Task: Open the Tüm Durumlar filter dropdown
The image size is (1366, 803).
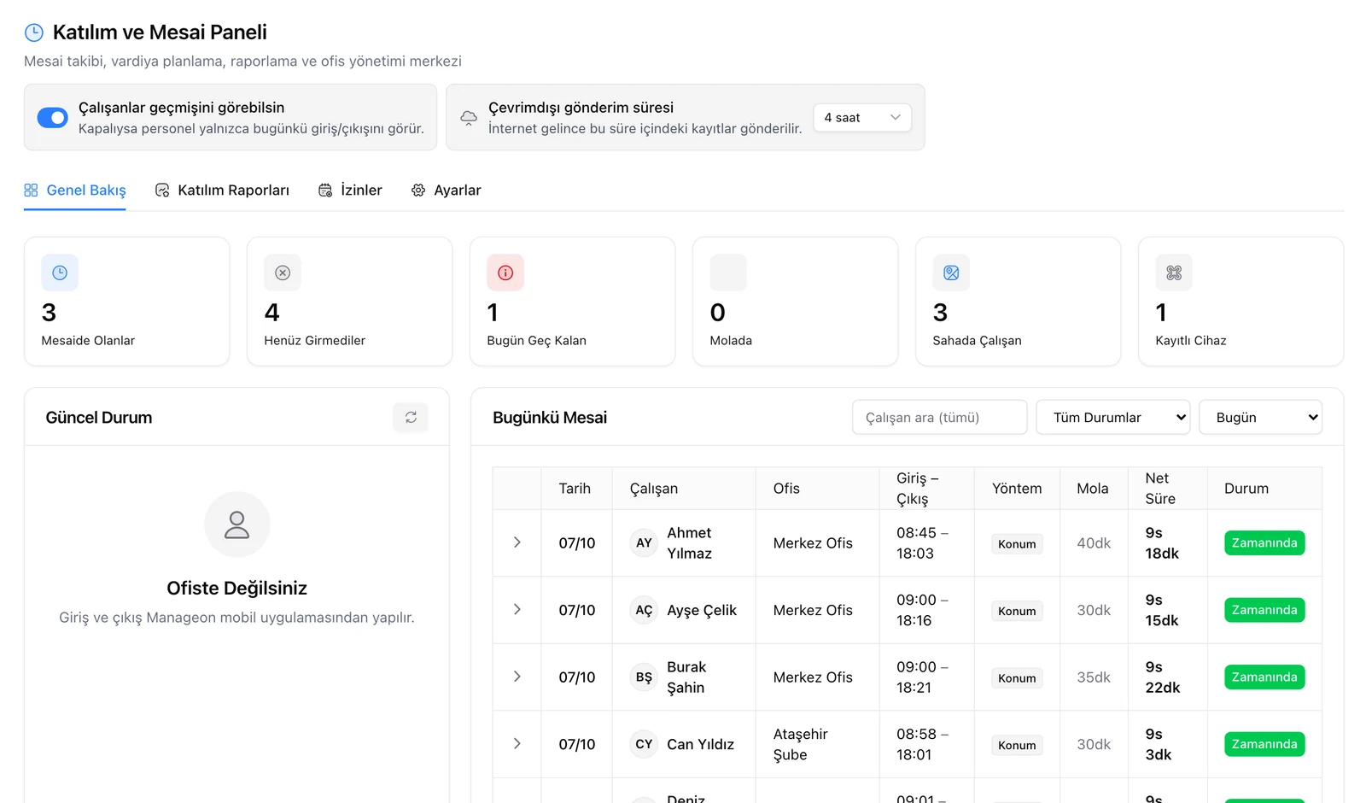Action: pos(1113,418)
